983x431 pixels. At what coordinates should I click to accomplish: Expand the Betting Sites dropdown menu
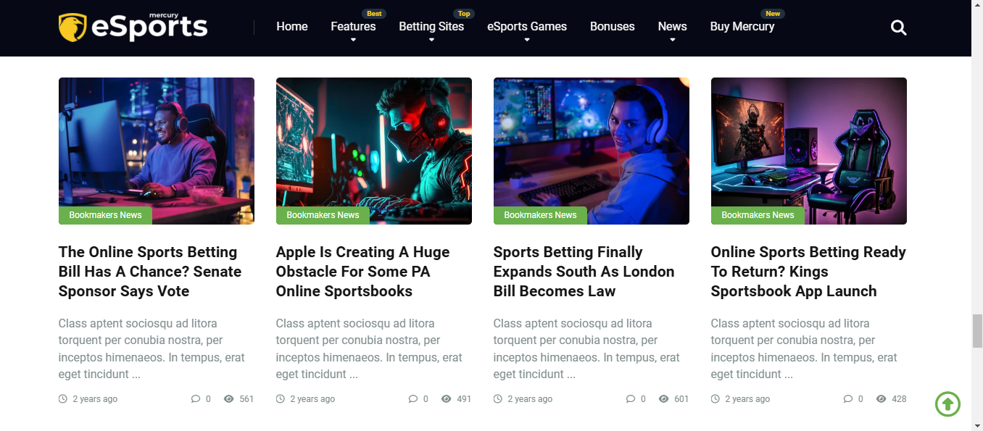click(x=431, y=27)
